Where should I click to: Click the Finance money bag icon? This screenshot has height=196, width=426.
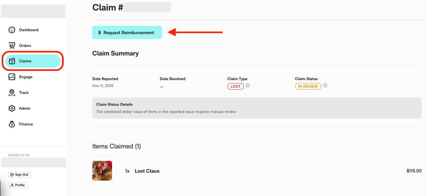(12, 124)
